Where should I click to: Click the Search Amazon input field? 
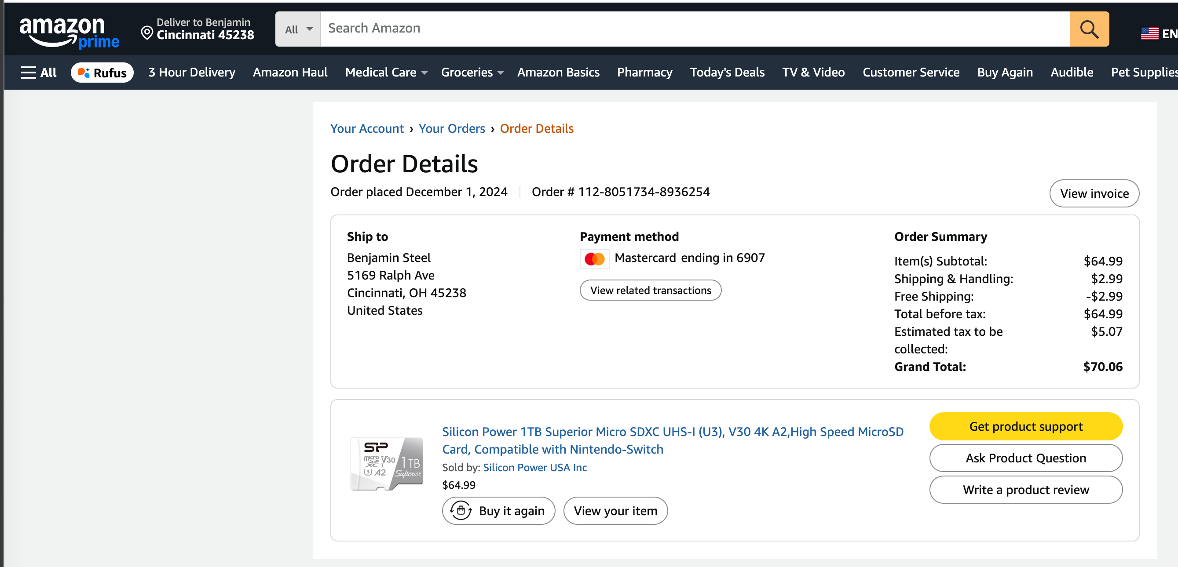coord(695,28)
